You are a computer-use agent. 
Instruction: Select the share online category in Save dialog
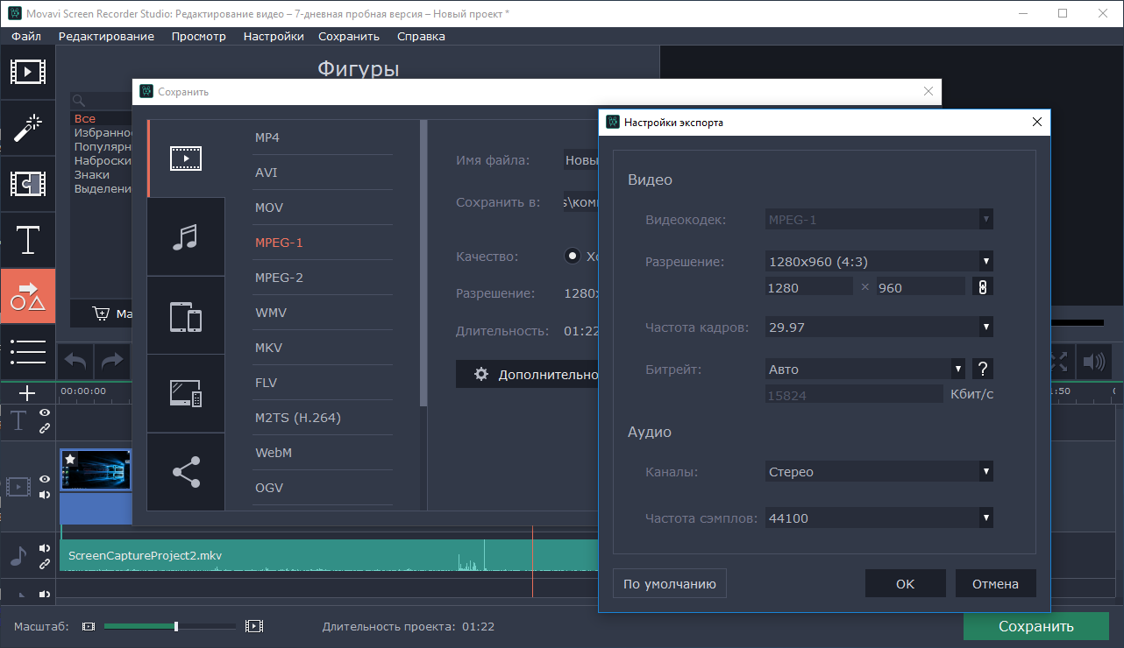pos(186,472)
